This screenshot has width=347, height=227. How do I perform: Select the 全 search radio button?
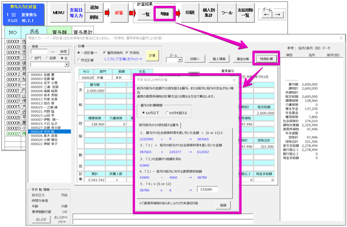coord(64,58)
